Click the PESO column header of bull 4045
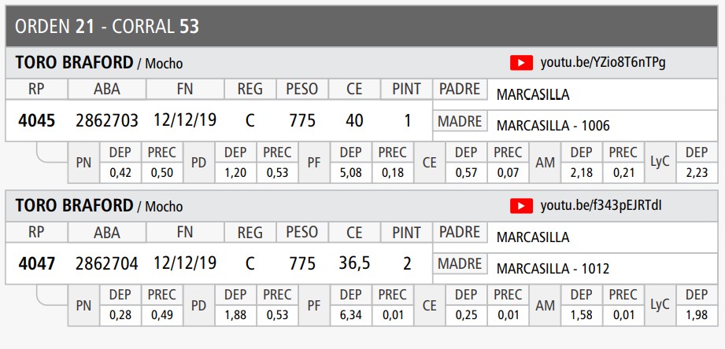 click(x=302, y=90)
